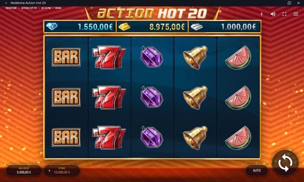Click the Action Hot 20 logo

pos(152,13)
